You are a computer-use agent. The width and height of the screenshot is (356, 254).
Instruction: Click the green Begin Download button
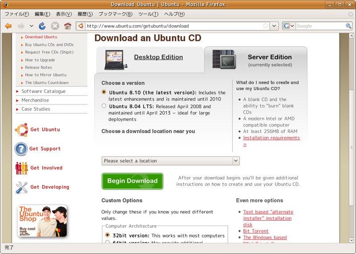pos(132,181)
